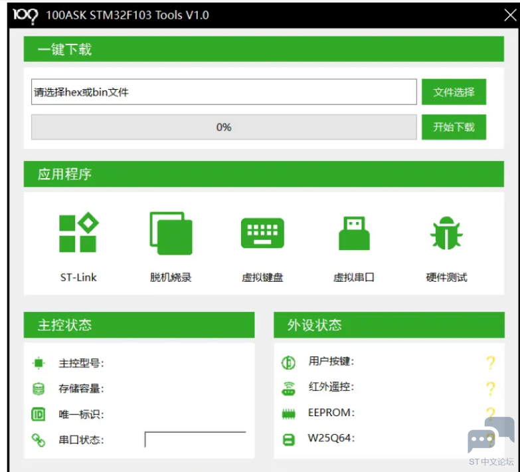Open the 虚拟键盘 virtual keyboard icon
Viewport: 520px width, 472px height.
pyautogui.click(x=262, y=233)
